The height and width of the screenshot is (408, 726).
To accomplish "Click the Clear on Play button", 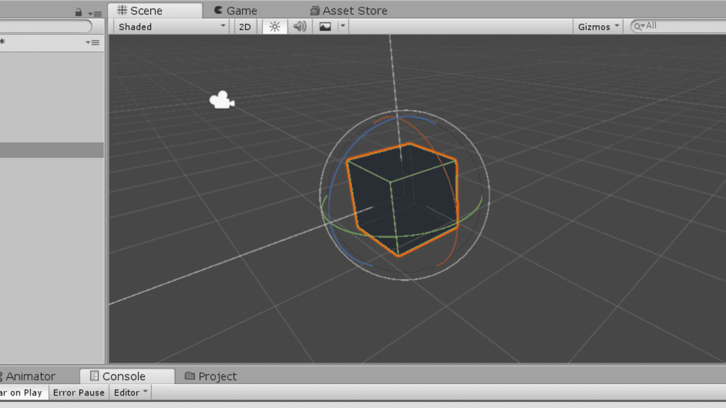I will point(21,392).
